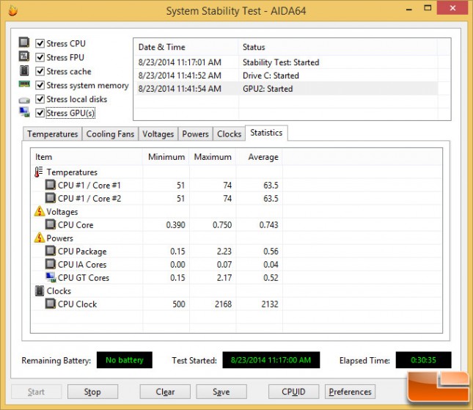Disable the Stress cache checkbox
Image resolution: width=473 pixels, height=410 pixels.
[40, 71]
